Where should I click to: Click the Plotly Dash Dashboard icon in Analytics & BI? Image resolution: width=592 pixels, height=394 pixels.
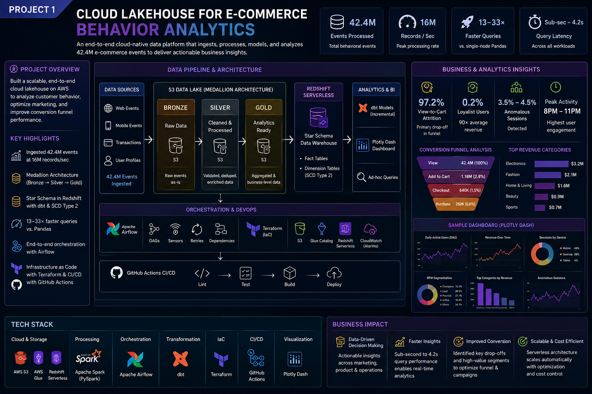tap(363, 145)
